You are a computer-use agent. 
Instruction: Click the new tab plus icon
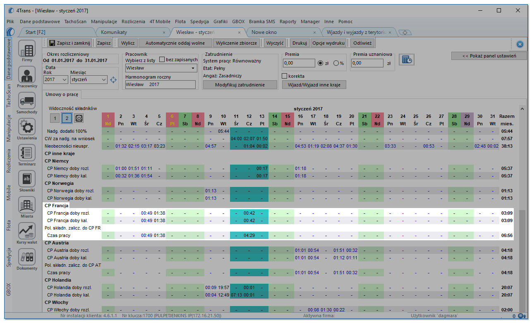coord(405,32)
